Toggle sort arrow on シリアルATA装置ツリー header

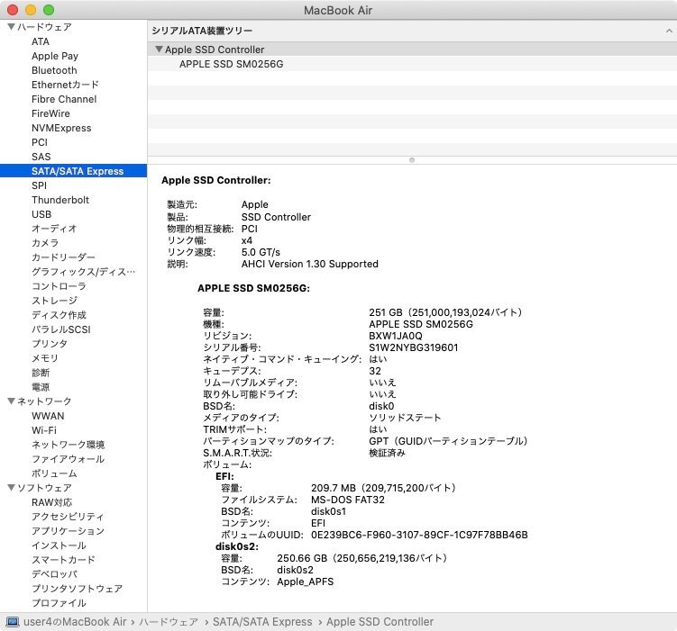tap(666, 31)
